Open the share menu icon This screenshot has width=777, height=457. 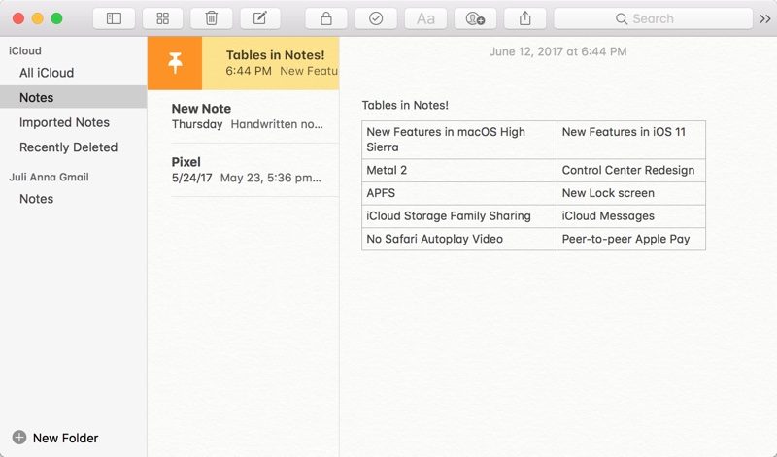click(524, 18)
